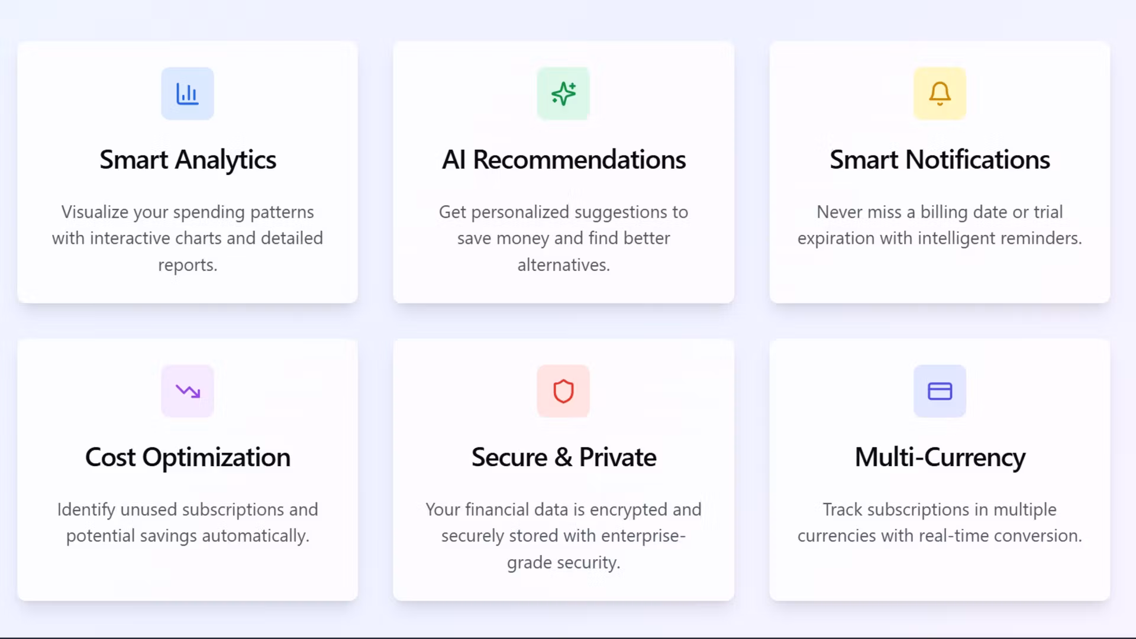This screenshot has height=639, width=1136.
Task: Click the Smart Notifications bell icon
Action: coord(940,93)
